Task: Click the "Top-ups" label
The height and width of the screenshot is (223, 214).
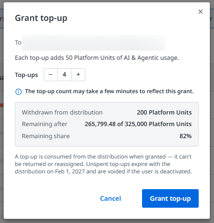Action: point(26,75)
